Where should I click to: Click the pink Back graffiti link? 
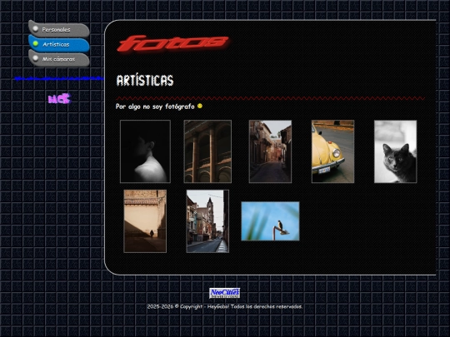point(59,98)
